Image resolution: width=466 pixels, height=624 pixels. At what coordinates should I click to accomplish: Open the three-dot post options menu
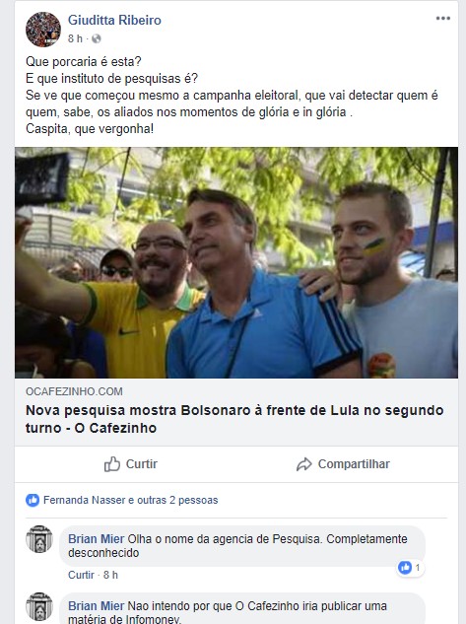443,19
